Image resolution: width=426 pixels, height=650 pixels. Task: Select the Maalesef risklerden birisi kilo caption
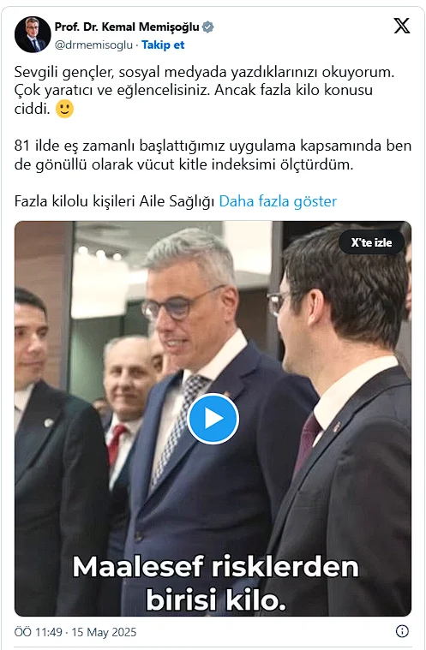[x=216, y=583]
